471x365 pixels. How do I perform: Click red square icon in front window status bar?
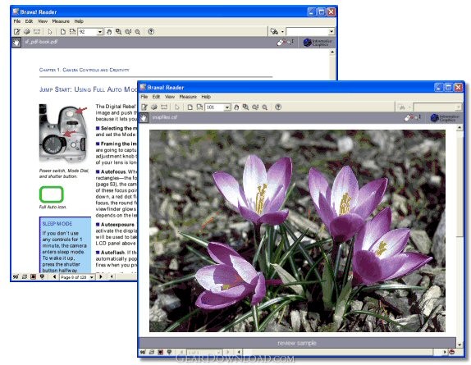160,352
